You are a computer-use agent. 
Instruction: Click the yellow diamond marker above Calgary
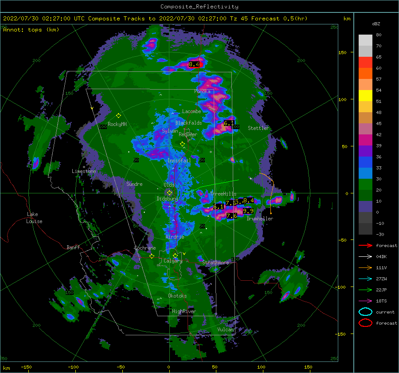tap(175, 255)
